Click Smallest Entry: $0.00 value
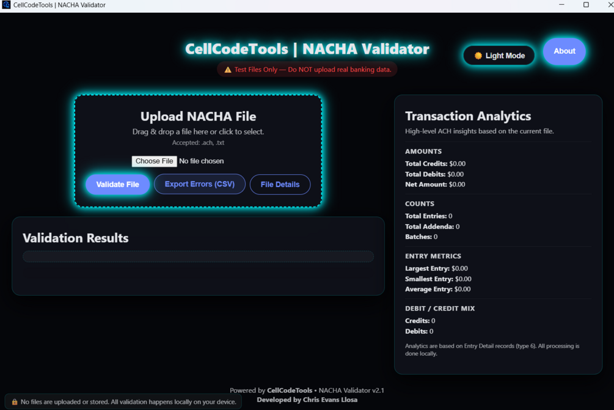 tap(438, 279)
